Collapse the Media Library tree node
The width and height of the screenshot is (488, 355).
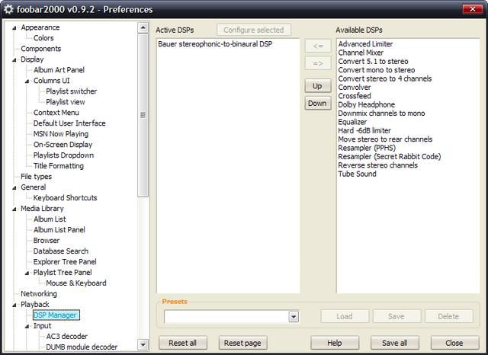(x=14, y=209)
